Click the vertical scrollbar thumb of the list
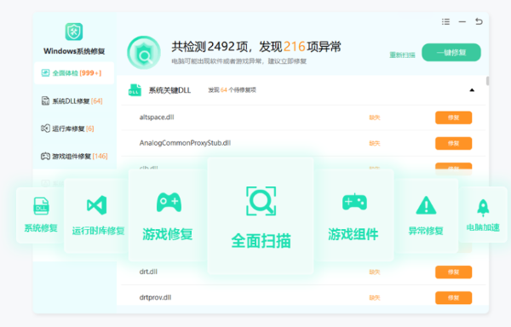The height and width of the screenshot is (327, 511). (x=487, y=81)
